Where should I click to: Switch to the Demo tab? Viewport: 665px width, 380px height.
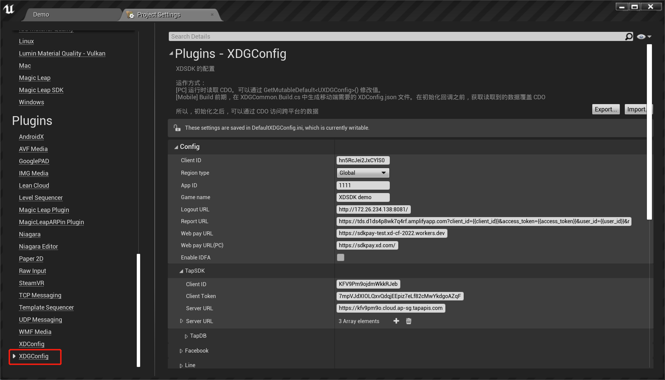coord(41,15)
